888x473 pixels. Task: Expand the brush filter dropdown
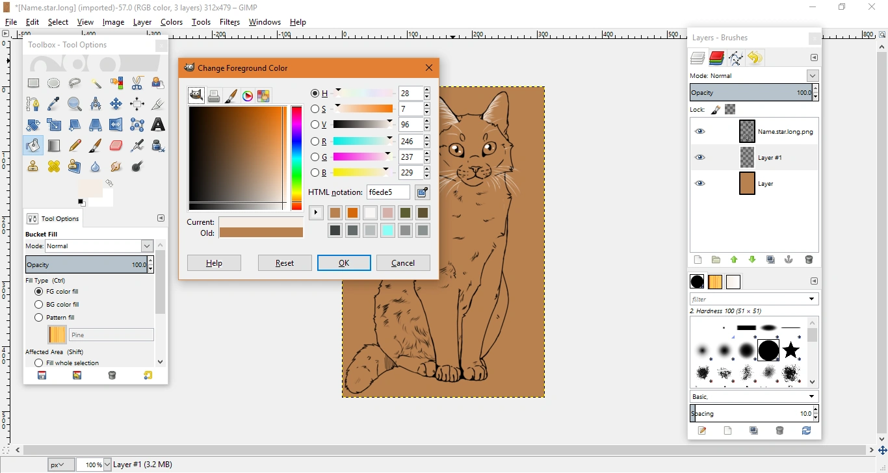coord(812,300)
